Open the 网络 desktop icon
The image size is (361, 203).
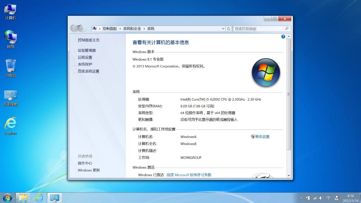pos(11,40)
